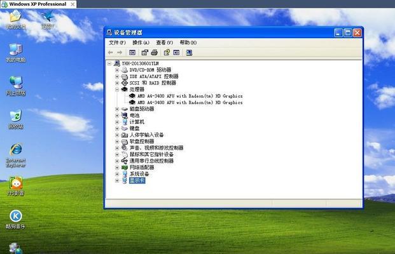
Task: Expand the 人体学输入设备 node
Action: click(117, 135)
